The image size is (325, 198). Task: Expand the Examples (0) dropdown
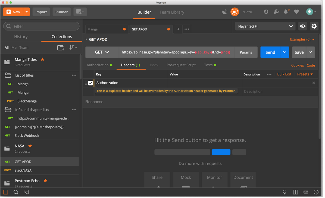click(302, 39)
